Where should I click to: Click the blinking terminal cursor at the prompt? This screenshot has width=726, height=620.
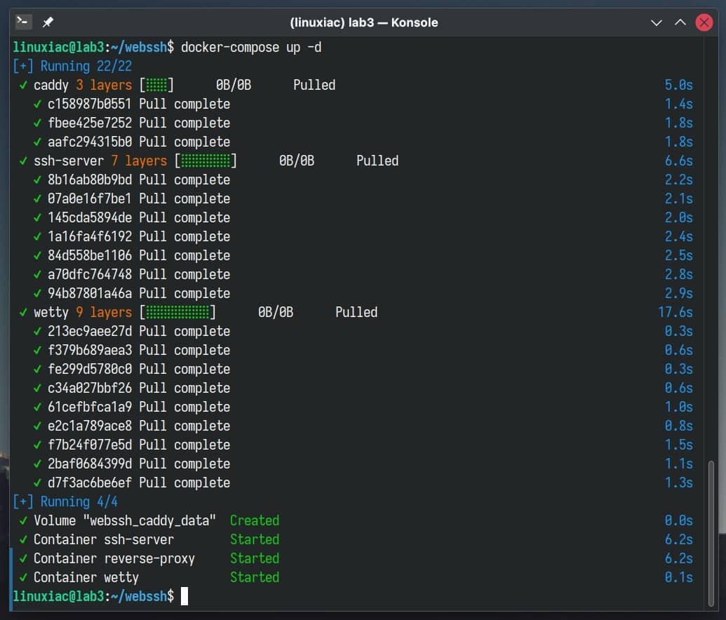[x=185, y=596]
